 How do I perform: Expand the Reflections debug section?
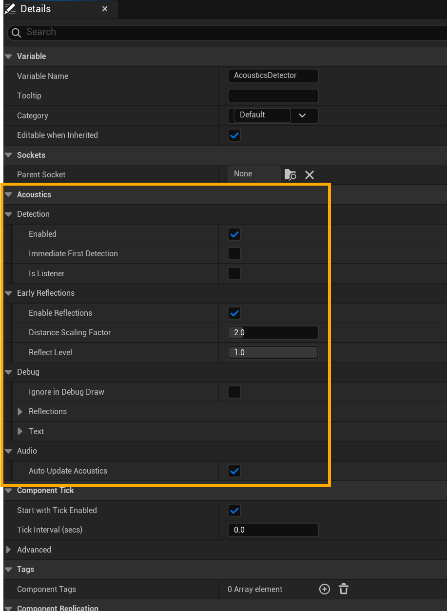coord(20,412)
